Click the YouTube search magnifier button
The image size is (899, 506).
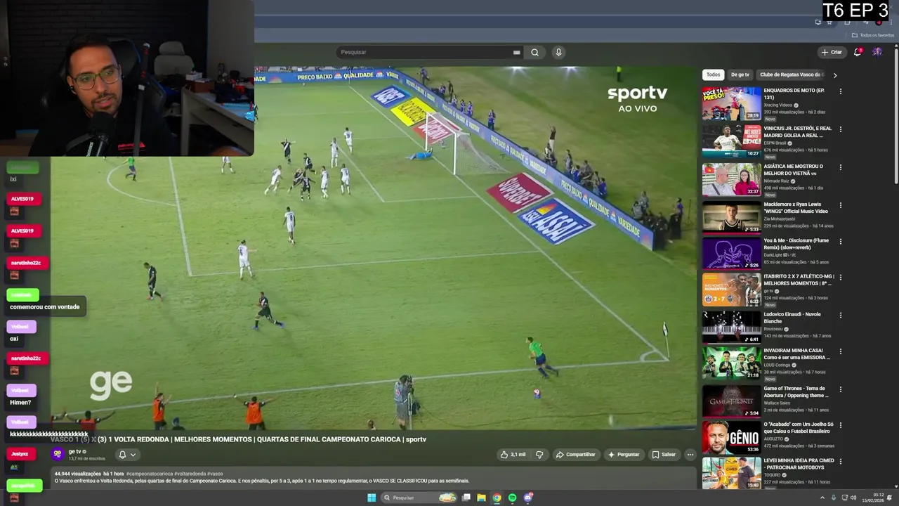(x=534, y=52)
